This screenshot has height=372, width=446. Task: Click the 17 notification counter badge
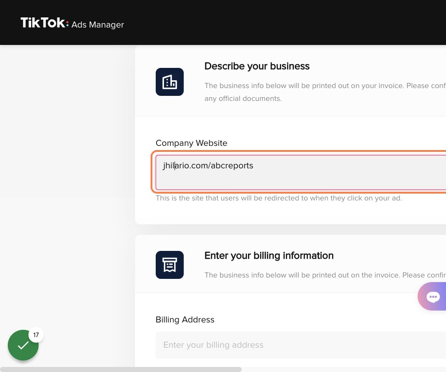pyautogui.click(x=36, y=335)
